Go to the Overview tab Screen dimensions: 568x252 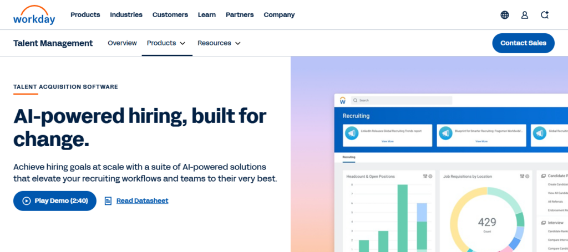tap(123, 43)
